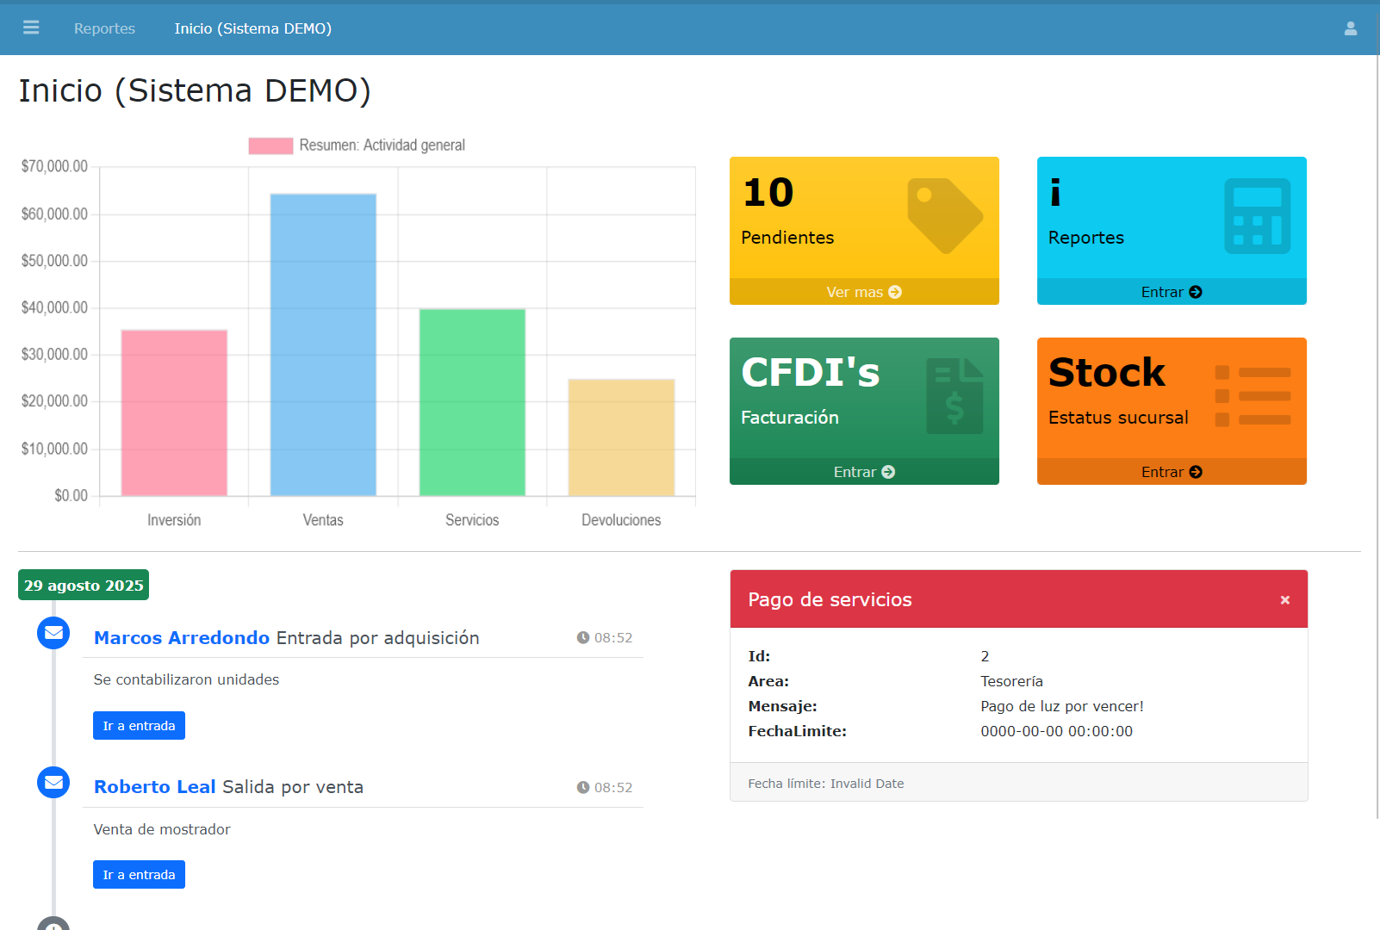Image resolution: width=1380 pixels, height=930 pixels.
Task: Click the envelope icon next to Roberto Leal entry
Action: tap(53, 782)
